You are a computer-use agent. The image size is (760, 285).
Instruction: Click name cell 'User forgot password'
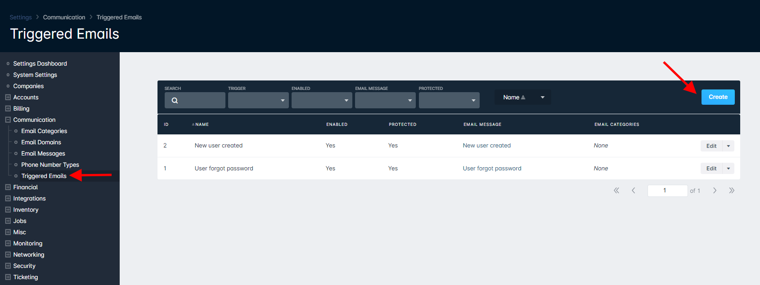(224, 169)
